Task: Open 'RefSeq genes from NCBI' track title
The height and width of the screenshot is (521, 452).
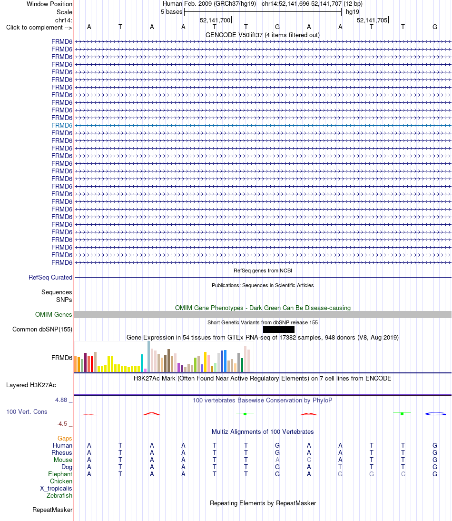Action: coord(263,271)
